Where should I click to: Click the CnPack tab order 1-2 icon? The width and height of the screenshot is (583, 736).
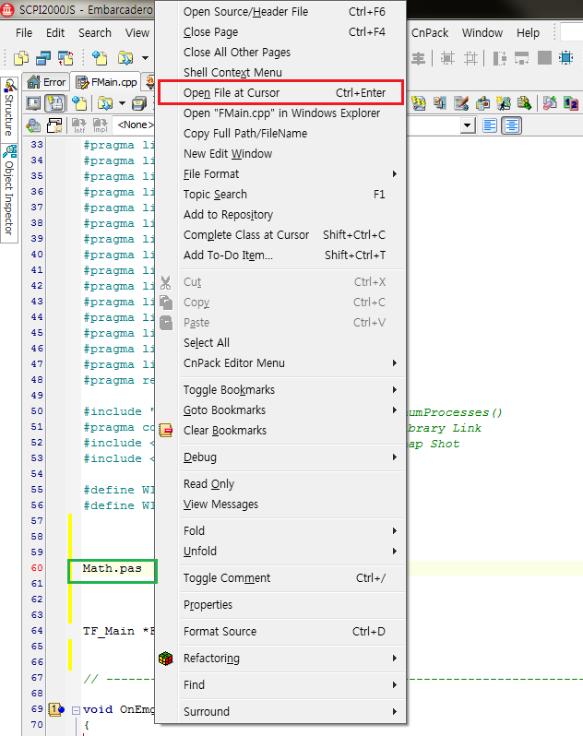[570, 103]
